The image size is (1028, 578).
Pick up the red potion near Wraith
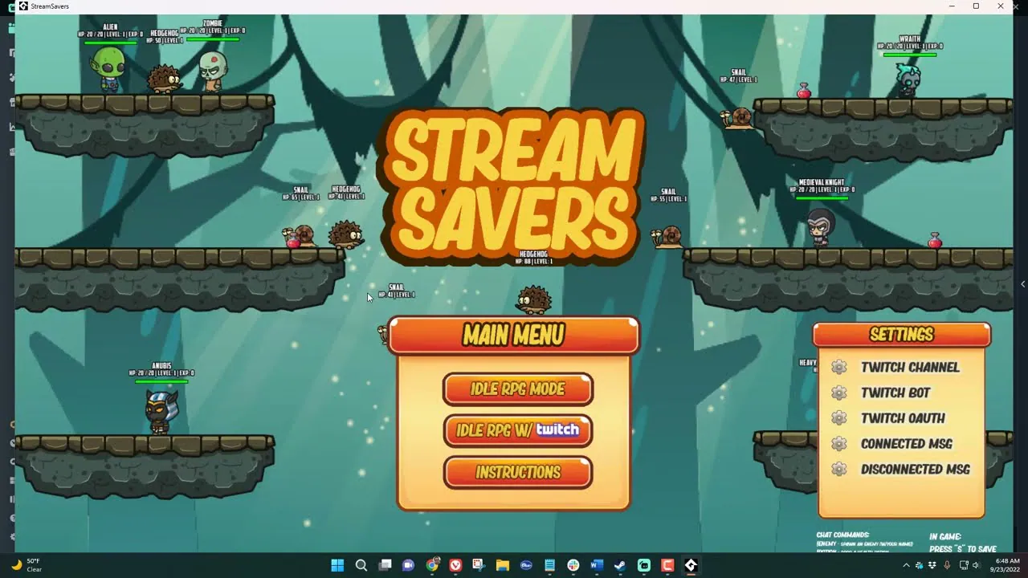click(804, 91)
